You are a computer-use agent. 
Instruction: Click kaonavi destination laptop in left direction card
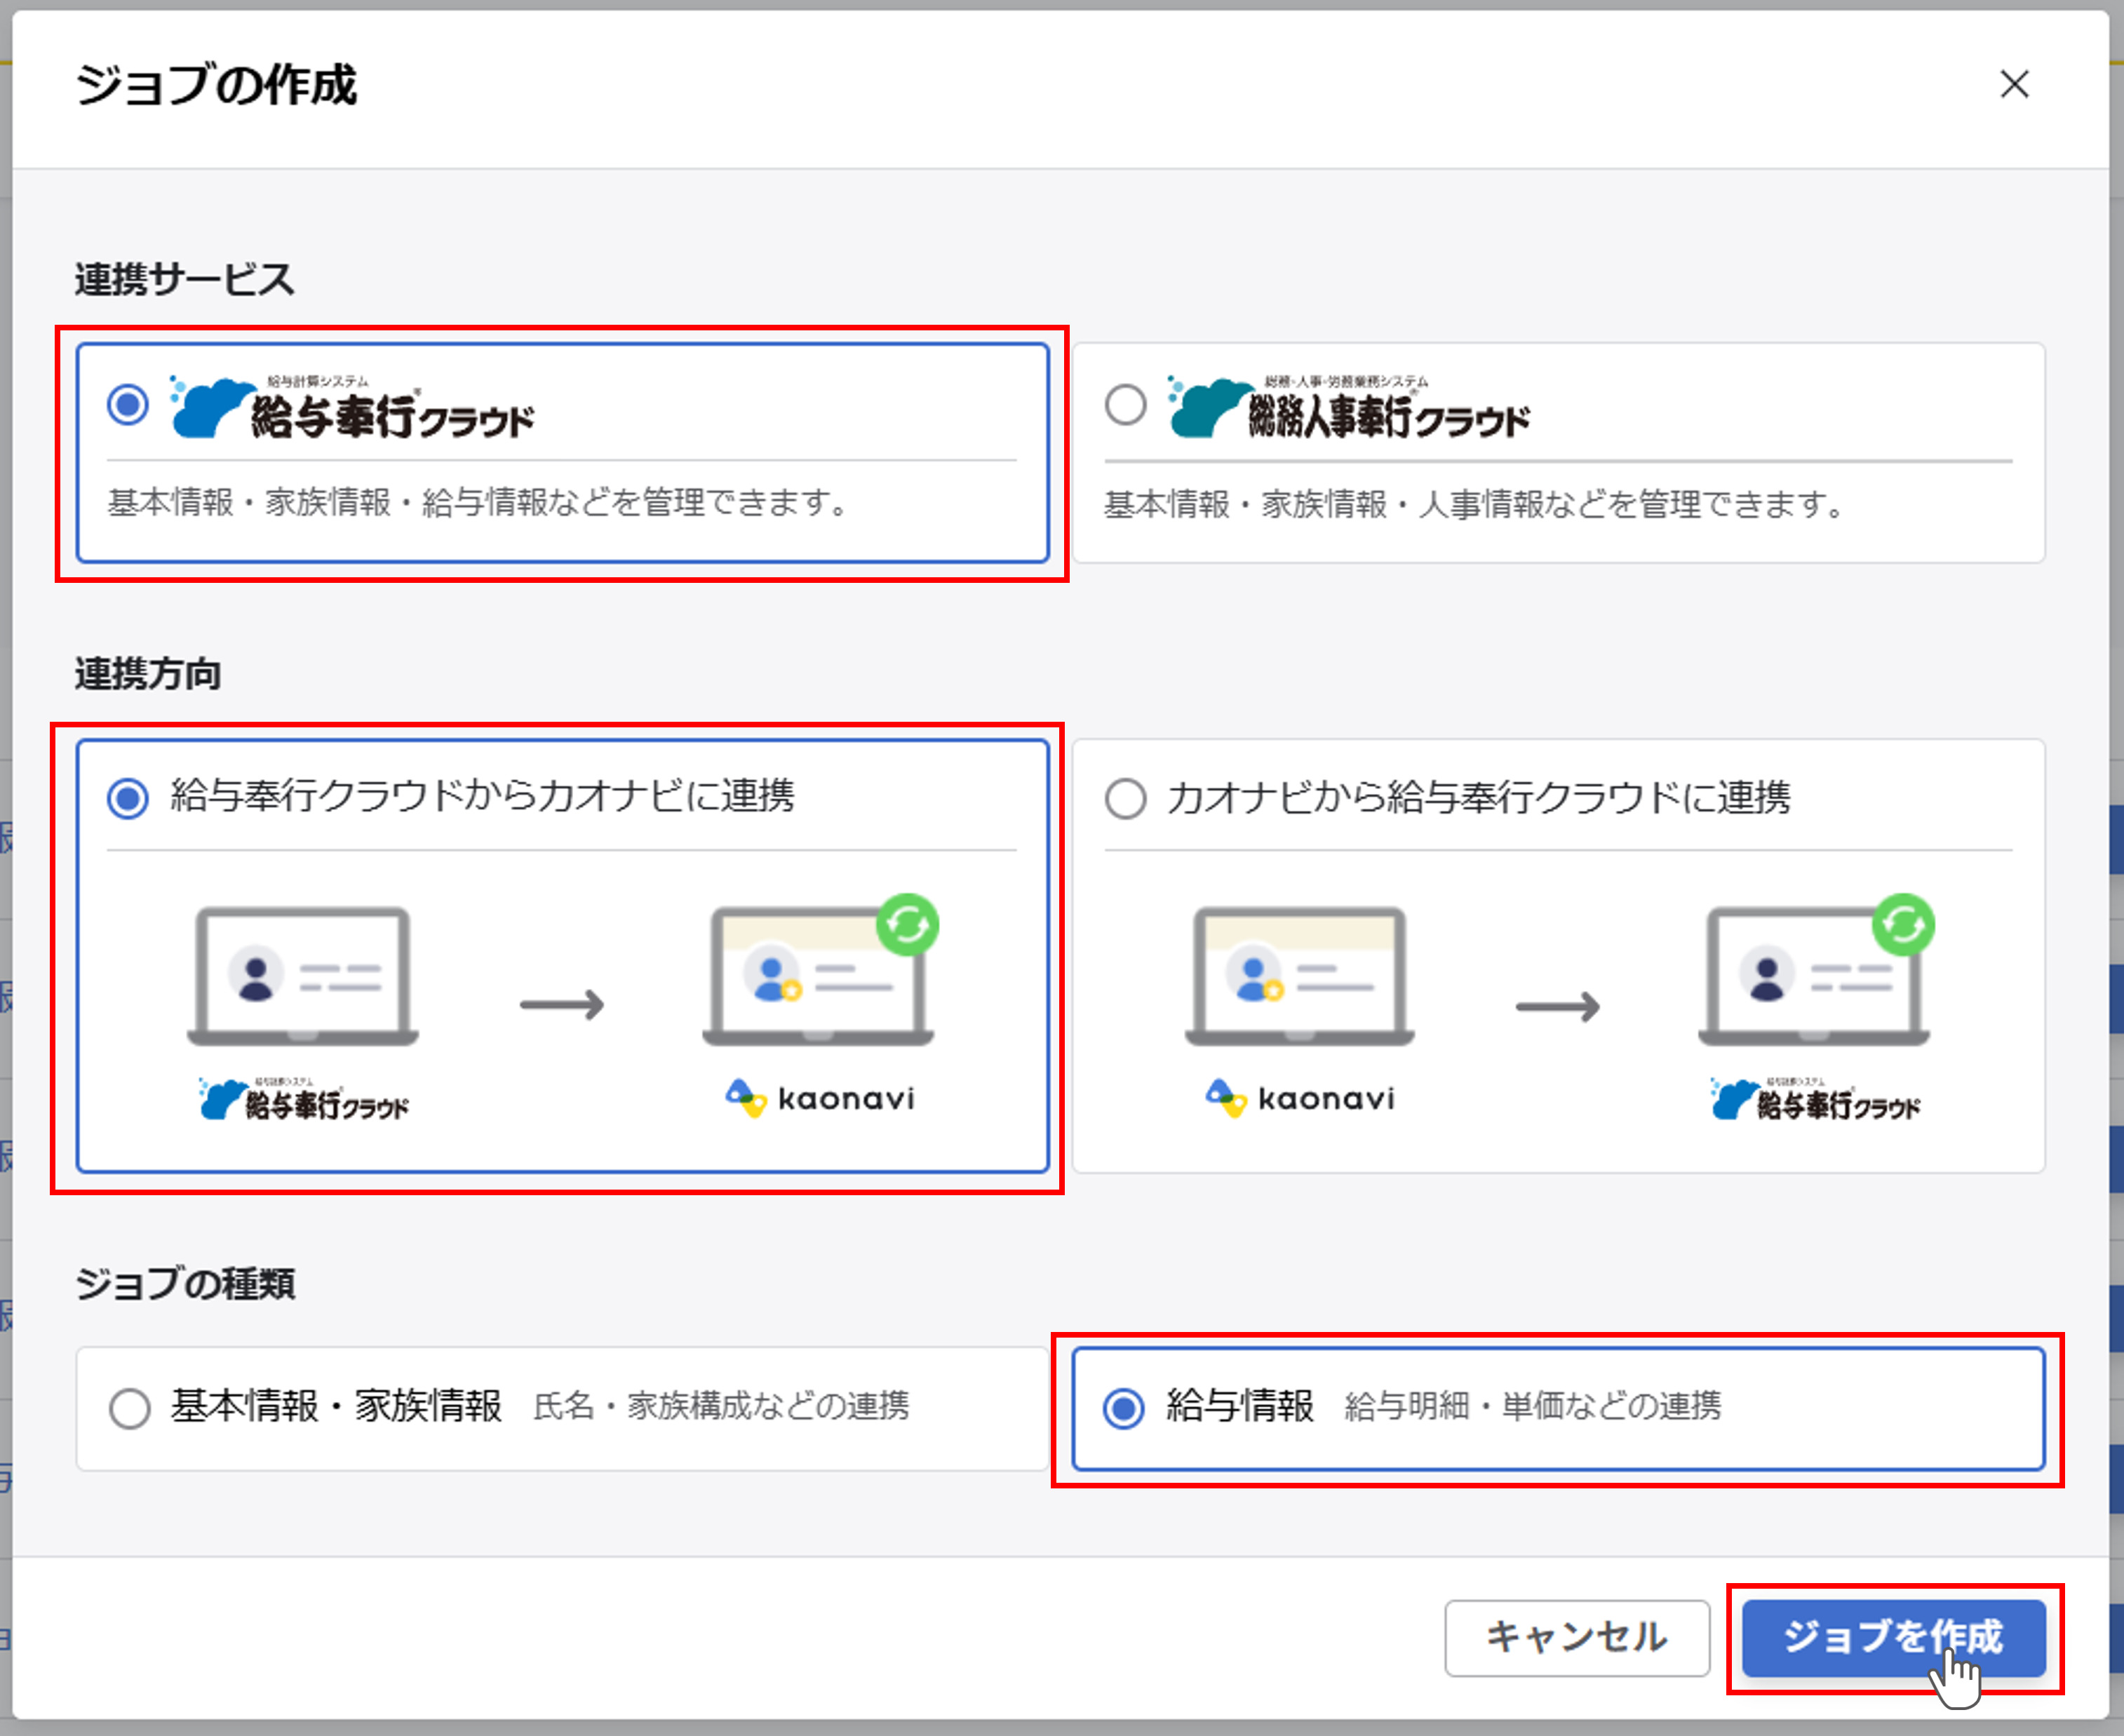point(818,976)
